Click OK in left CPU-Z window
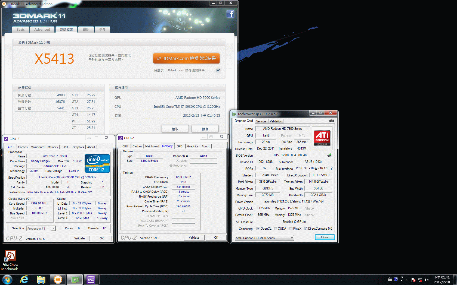 tap(102, 238)
